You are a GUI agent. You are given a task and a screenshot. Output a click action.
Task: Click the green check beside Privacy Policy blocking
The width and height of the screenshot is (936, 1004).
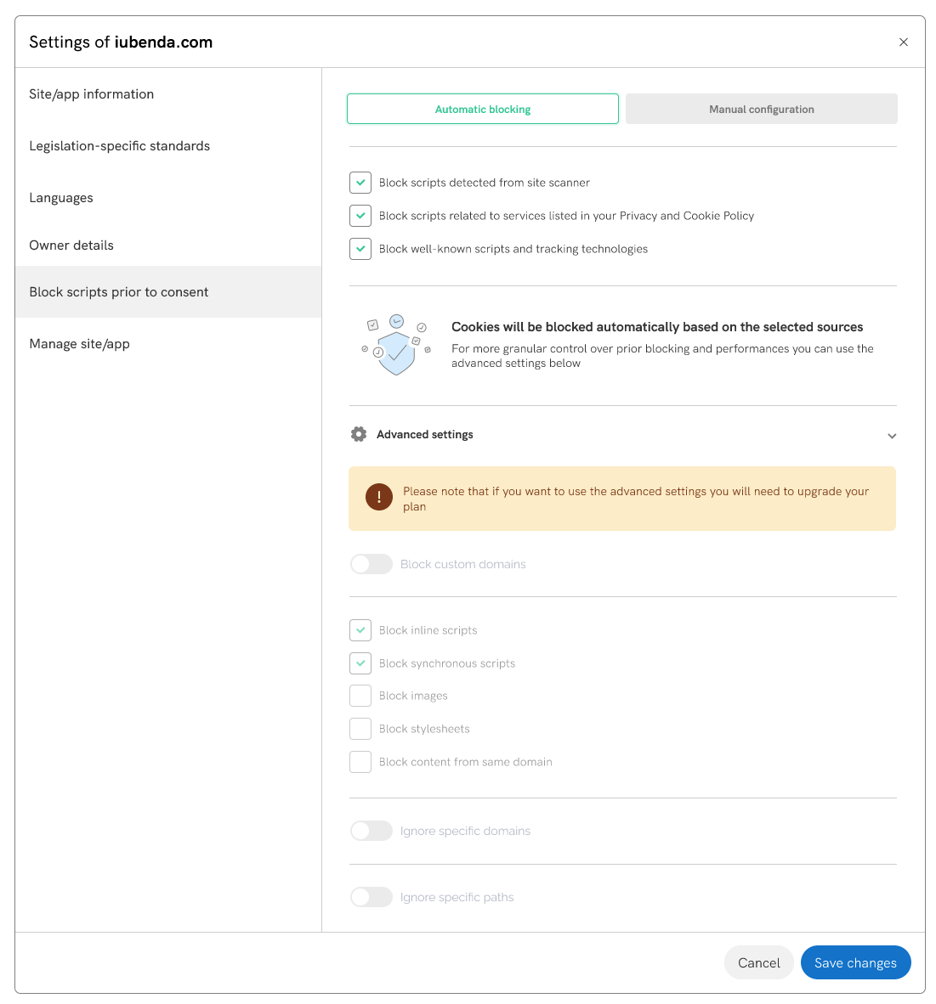tap(360, 215)
